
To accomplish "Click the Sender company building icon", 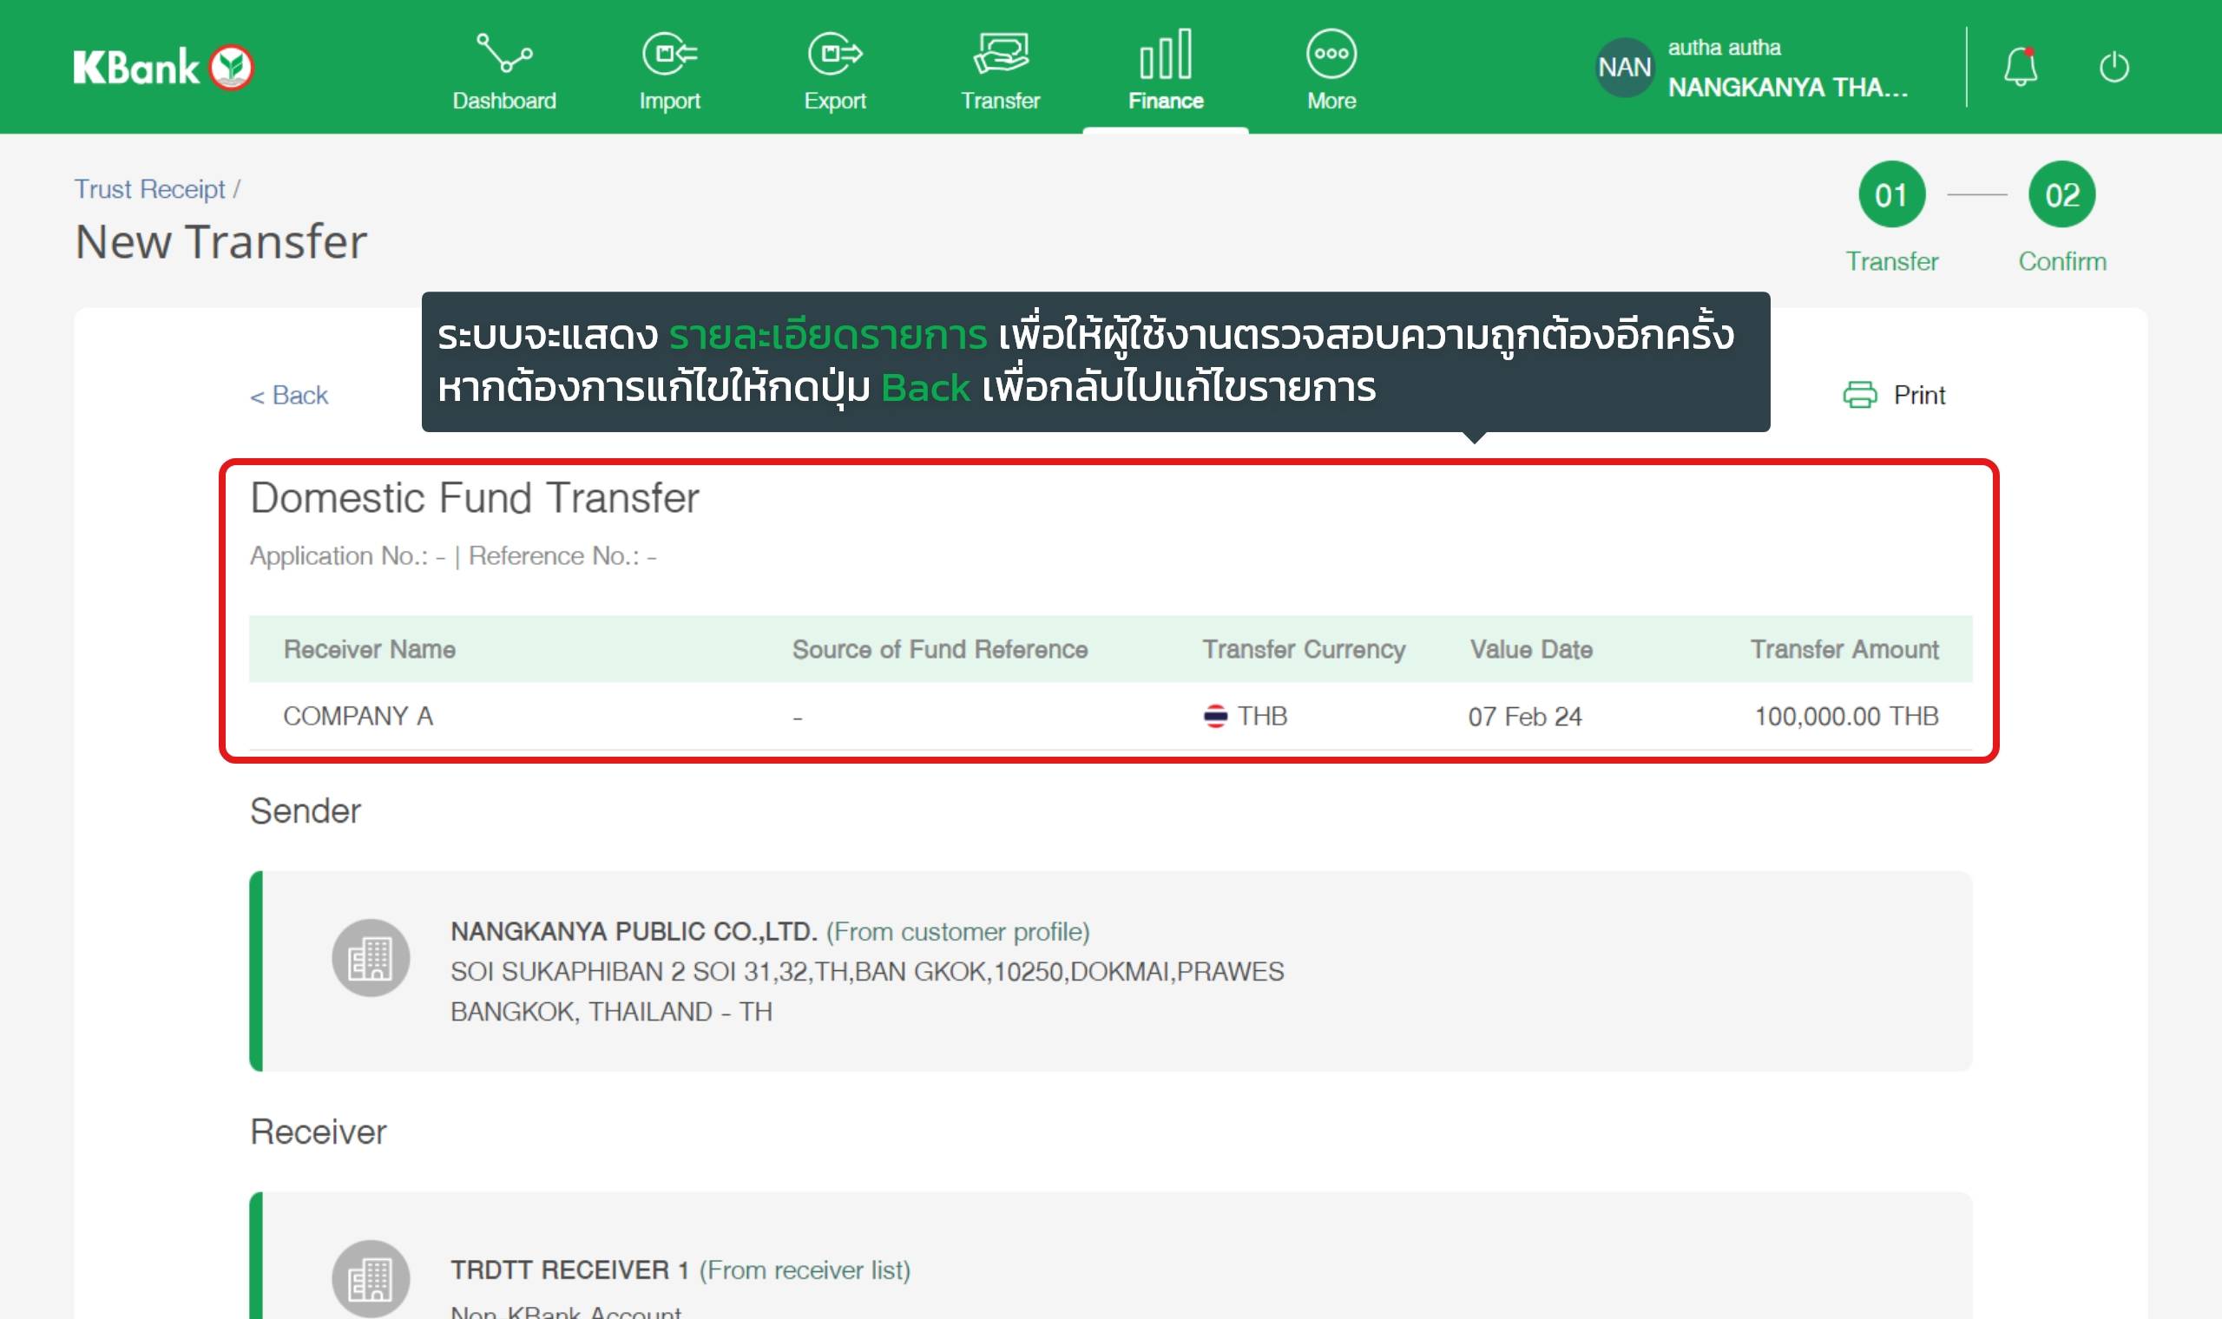I will 371,957.
